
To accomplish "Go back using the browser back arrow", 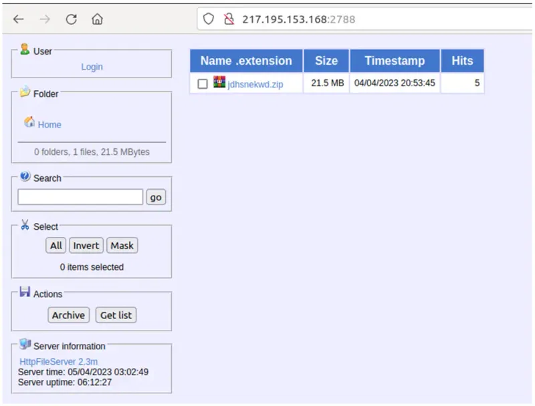I will [19, 19].
